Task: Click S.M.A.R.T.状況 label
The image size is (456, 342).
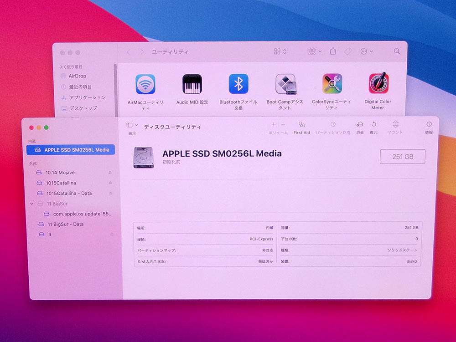Action: coord(151,261)
